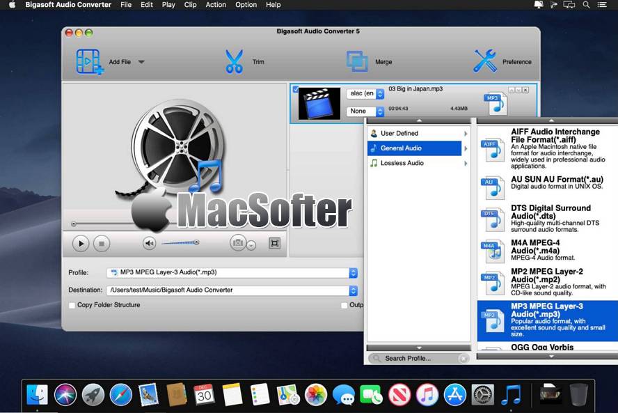Click the preview seek bar handle
This screenshot has width=618, height=413.
(74, 224)
